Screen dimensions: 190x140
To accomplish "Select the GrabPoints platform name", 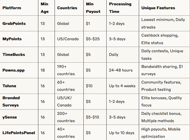I will (x=14, y=23).
